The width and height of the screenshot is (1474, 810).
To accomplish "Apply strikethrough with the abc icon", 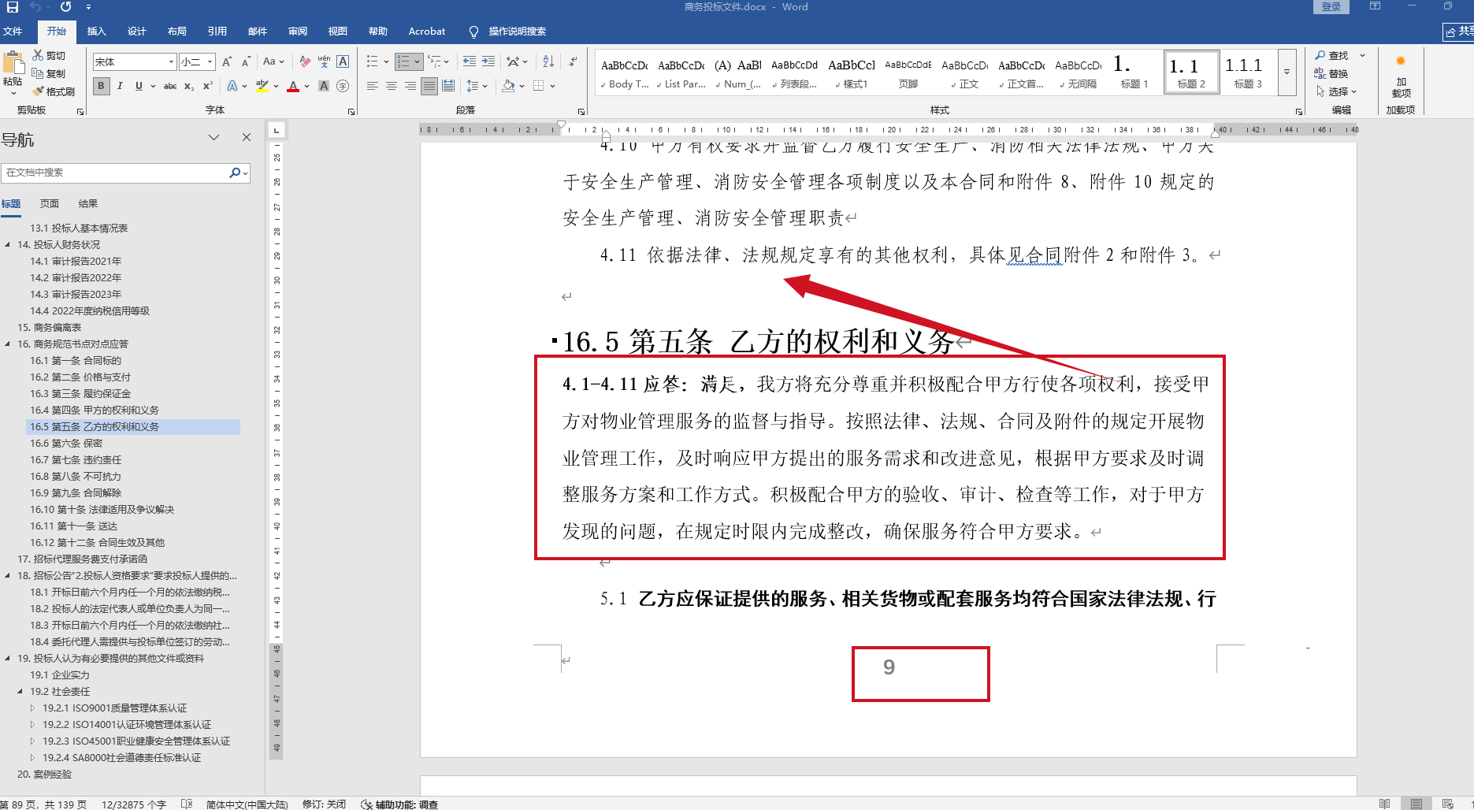I will (x=170, y=86).
